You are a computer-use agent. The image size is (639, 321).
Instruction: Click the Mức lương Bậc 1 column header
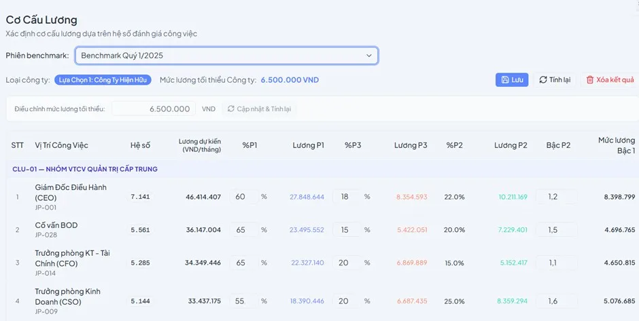[617, 145]
